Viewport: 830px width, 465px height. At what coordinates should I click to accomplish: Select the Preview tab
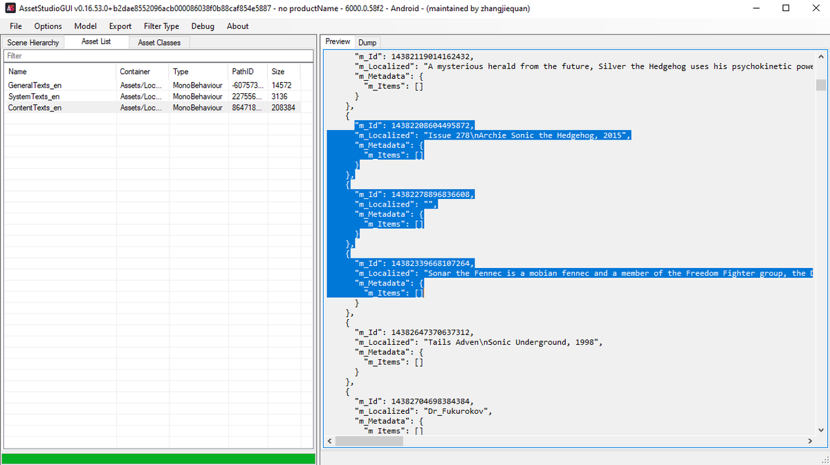coord(338,41)
